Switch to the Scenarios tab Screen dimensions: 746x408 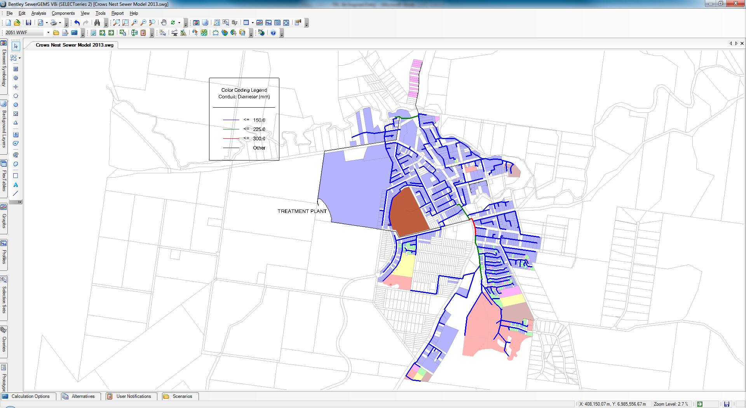coord(182,396)
